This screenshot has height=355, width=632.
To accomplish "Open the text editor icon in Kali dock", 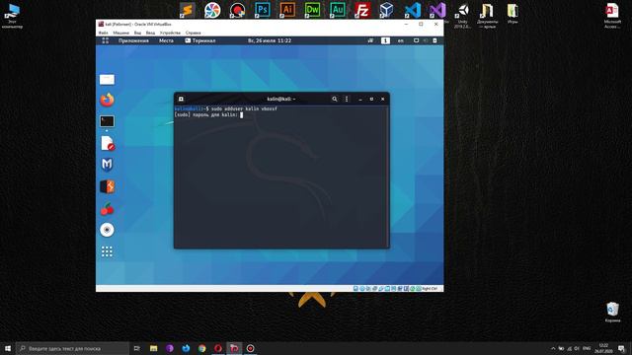I will coord(108,143).
